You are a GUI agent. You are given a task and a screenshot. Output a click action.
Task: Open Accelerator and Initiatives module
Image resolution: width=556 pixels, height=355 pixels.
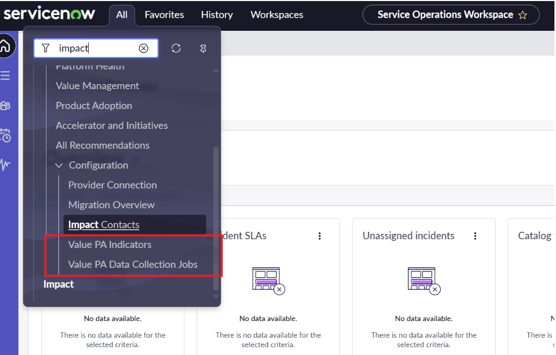(112, 126)
